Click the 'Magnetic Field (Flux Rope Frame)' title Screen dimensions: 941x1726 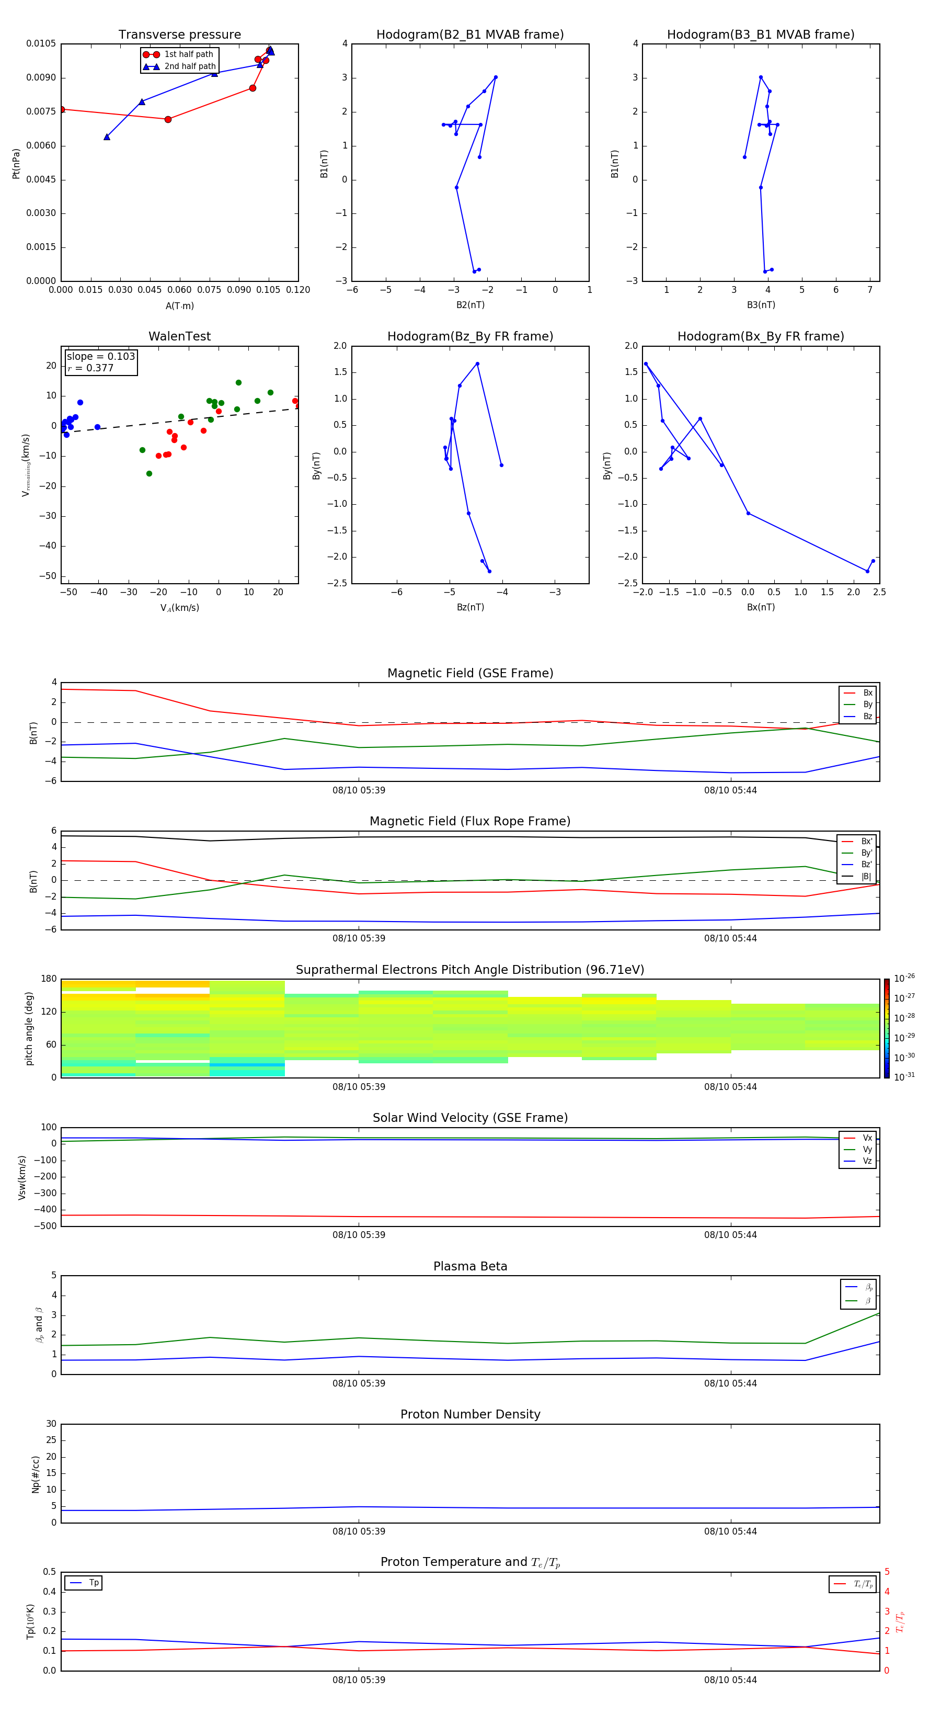470,822
